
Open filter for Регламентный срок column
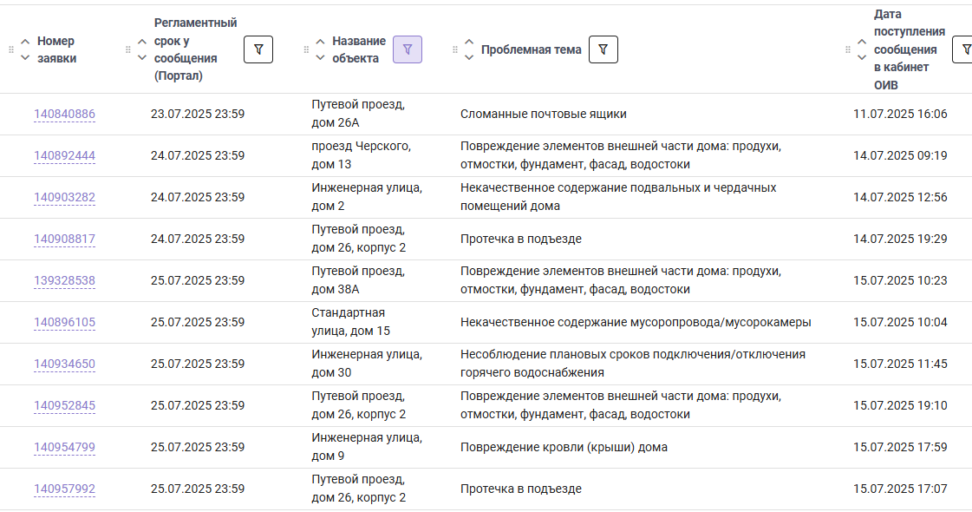[x=258, y=49]
